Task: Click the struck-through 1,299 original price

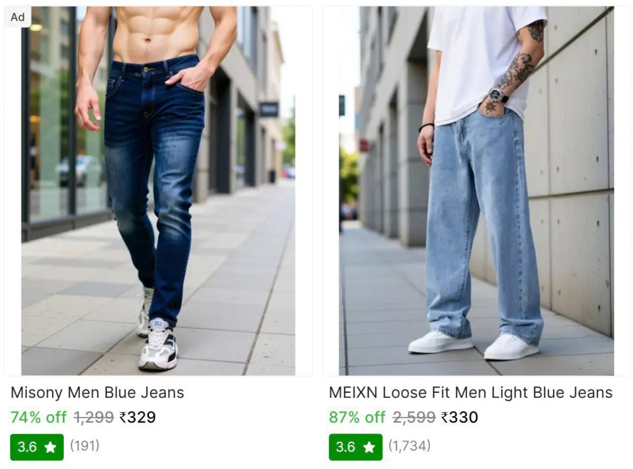Action: click(x=94, y=417)
